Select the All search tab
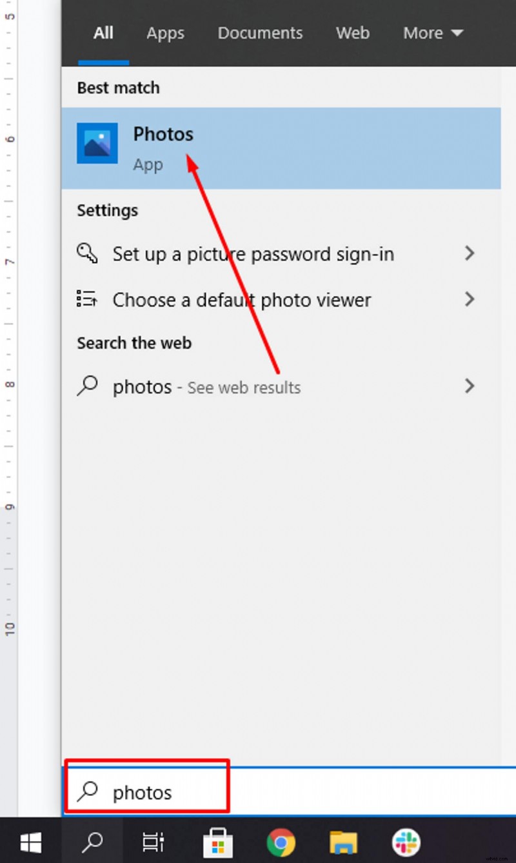 (103, 33)
